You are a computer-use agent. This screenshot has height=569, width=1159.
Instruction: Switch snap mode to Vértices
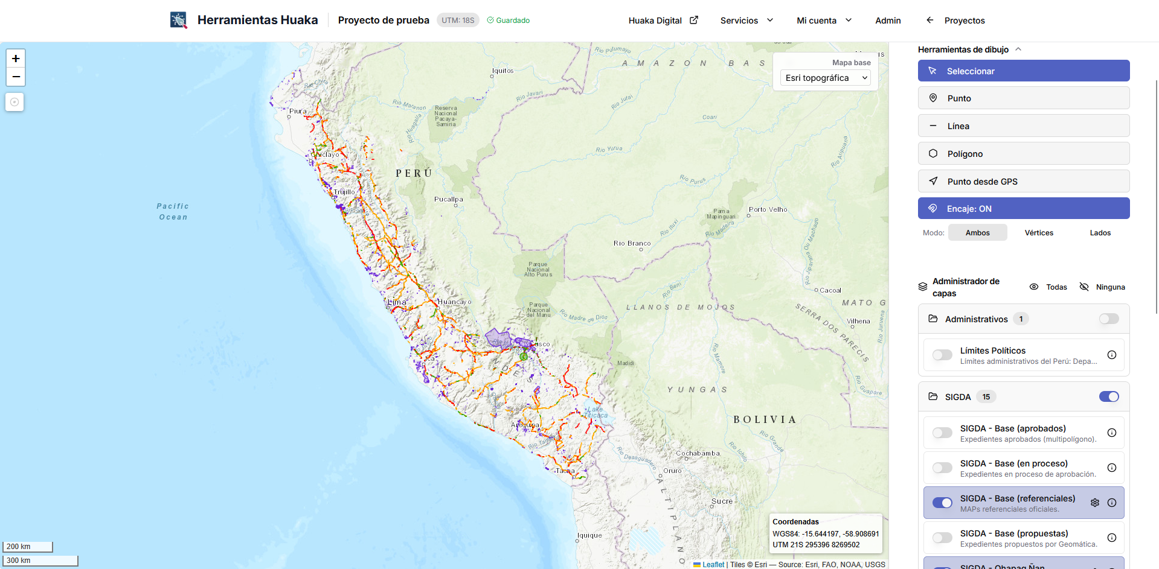(1038, 233)
